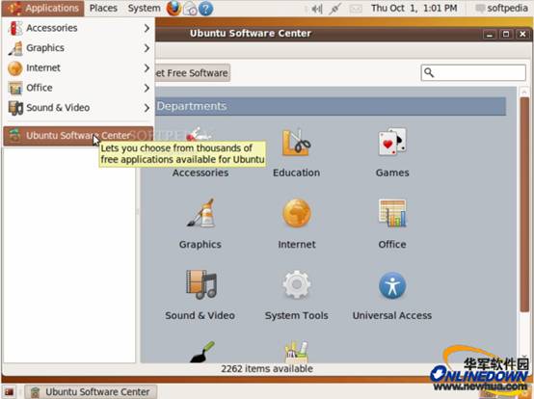Click the Ubuntu Software Center taskbar button
Viewport: 534px width, 399px height.
(x=91, y=392)
